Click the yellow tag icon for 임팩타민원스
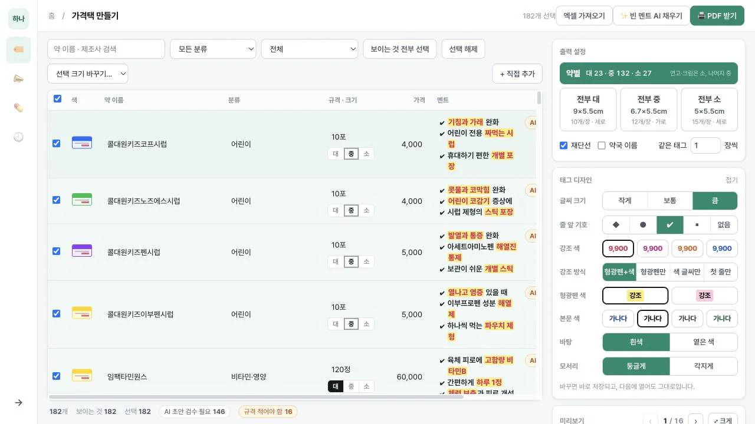The width and height of the screenshot is (755, 424). click(82, 375)
